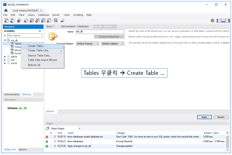Click the search table data toolbar icon
232x155 pixels.
56,20
